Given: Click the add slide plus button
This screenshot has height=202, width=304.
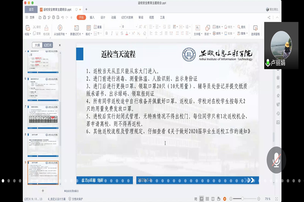Looking at the screenshot, I should coord(43,191).
